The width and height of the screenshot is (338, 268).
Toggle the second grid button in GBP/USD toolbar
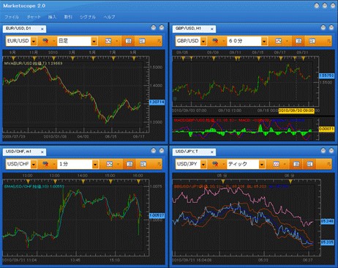[x=312, y=41]
